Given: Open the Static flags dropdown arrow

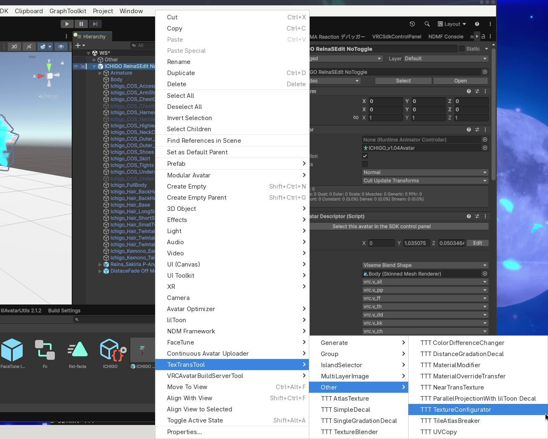Looking at the screenshot, I should 487,49.
